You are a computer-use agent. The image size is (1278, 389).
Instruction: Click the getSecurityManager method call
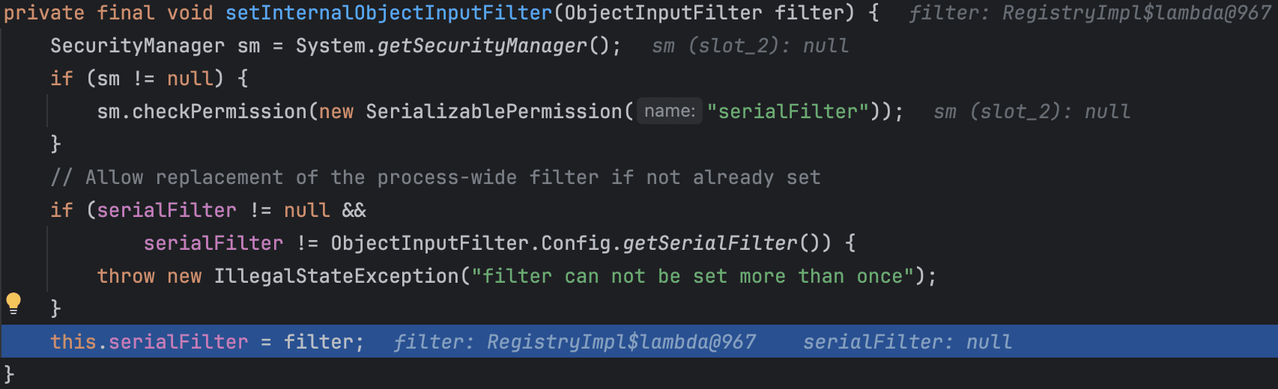(x=482, y=46)
